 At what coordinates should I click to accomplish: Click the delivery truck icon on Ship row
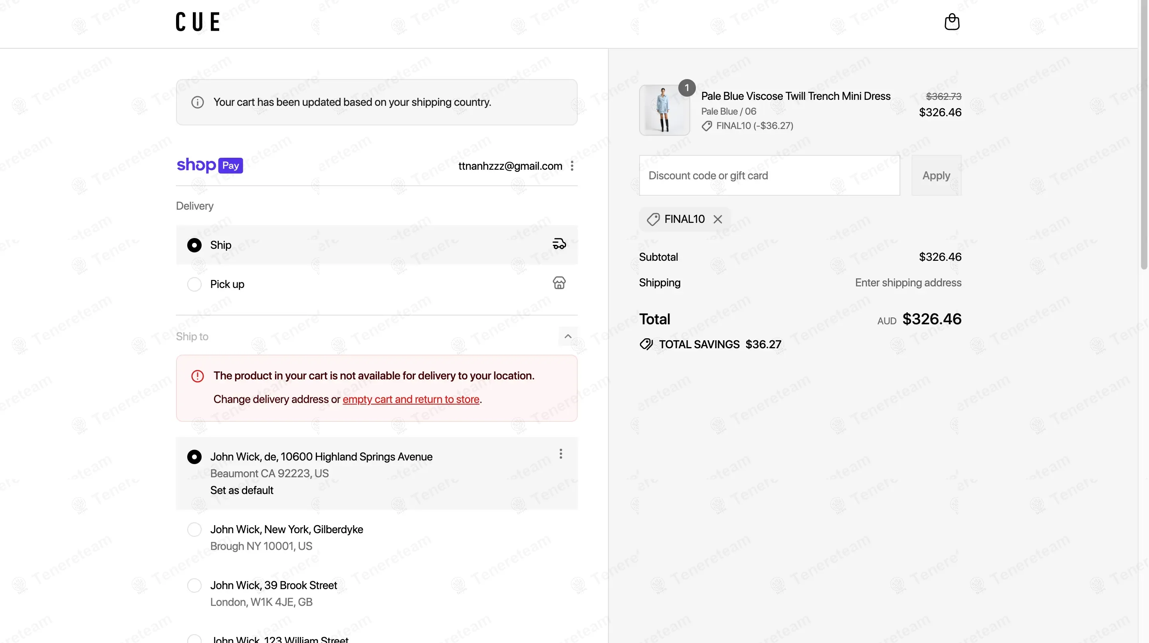[x=559, y=244]
